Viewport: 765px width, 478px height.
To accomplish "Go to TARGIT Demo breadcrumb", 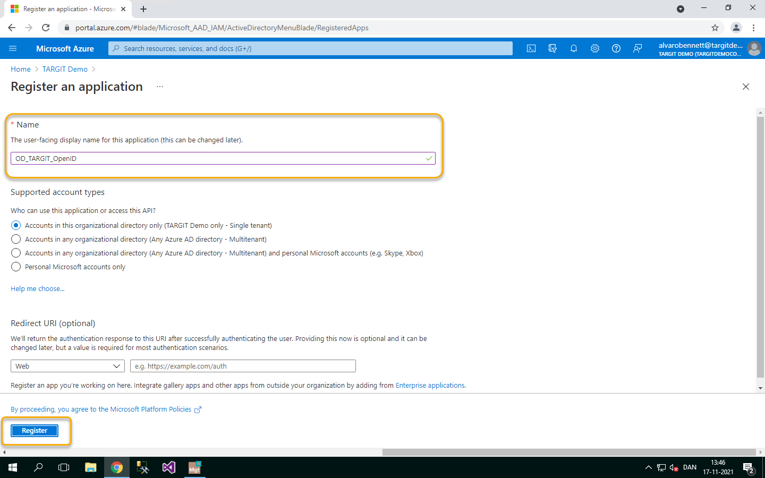I will (x=65, y=69).
